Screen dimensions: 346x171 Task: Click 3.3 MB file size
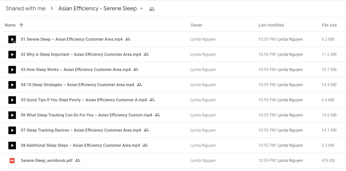tap(328, 145)
